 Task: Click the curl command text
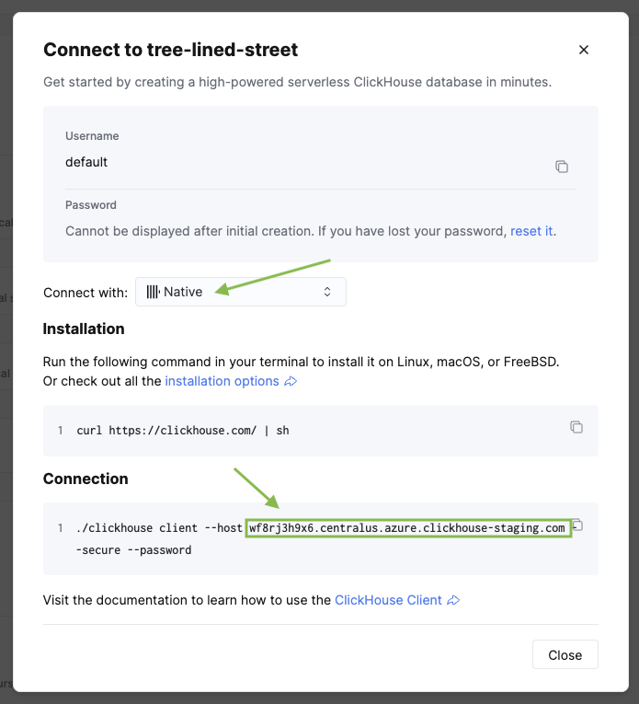(x=183, y=431)
